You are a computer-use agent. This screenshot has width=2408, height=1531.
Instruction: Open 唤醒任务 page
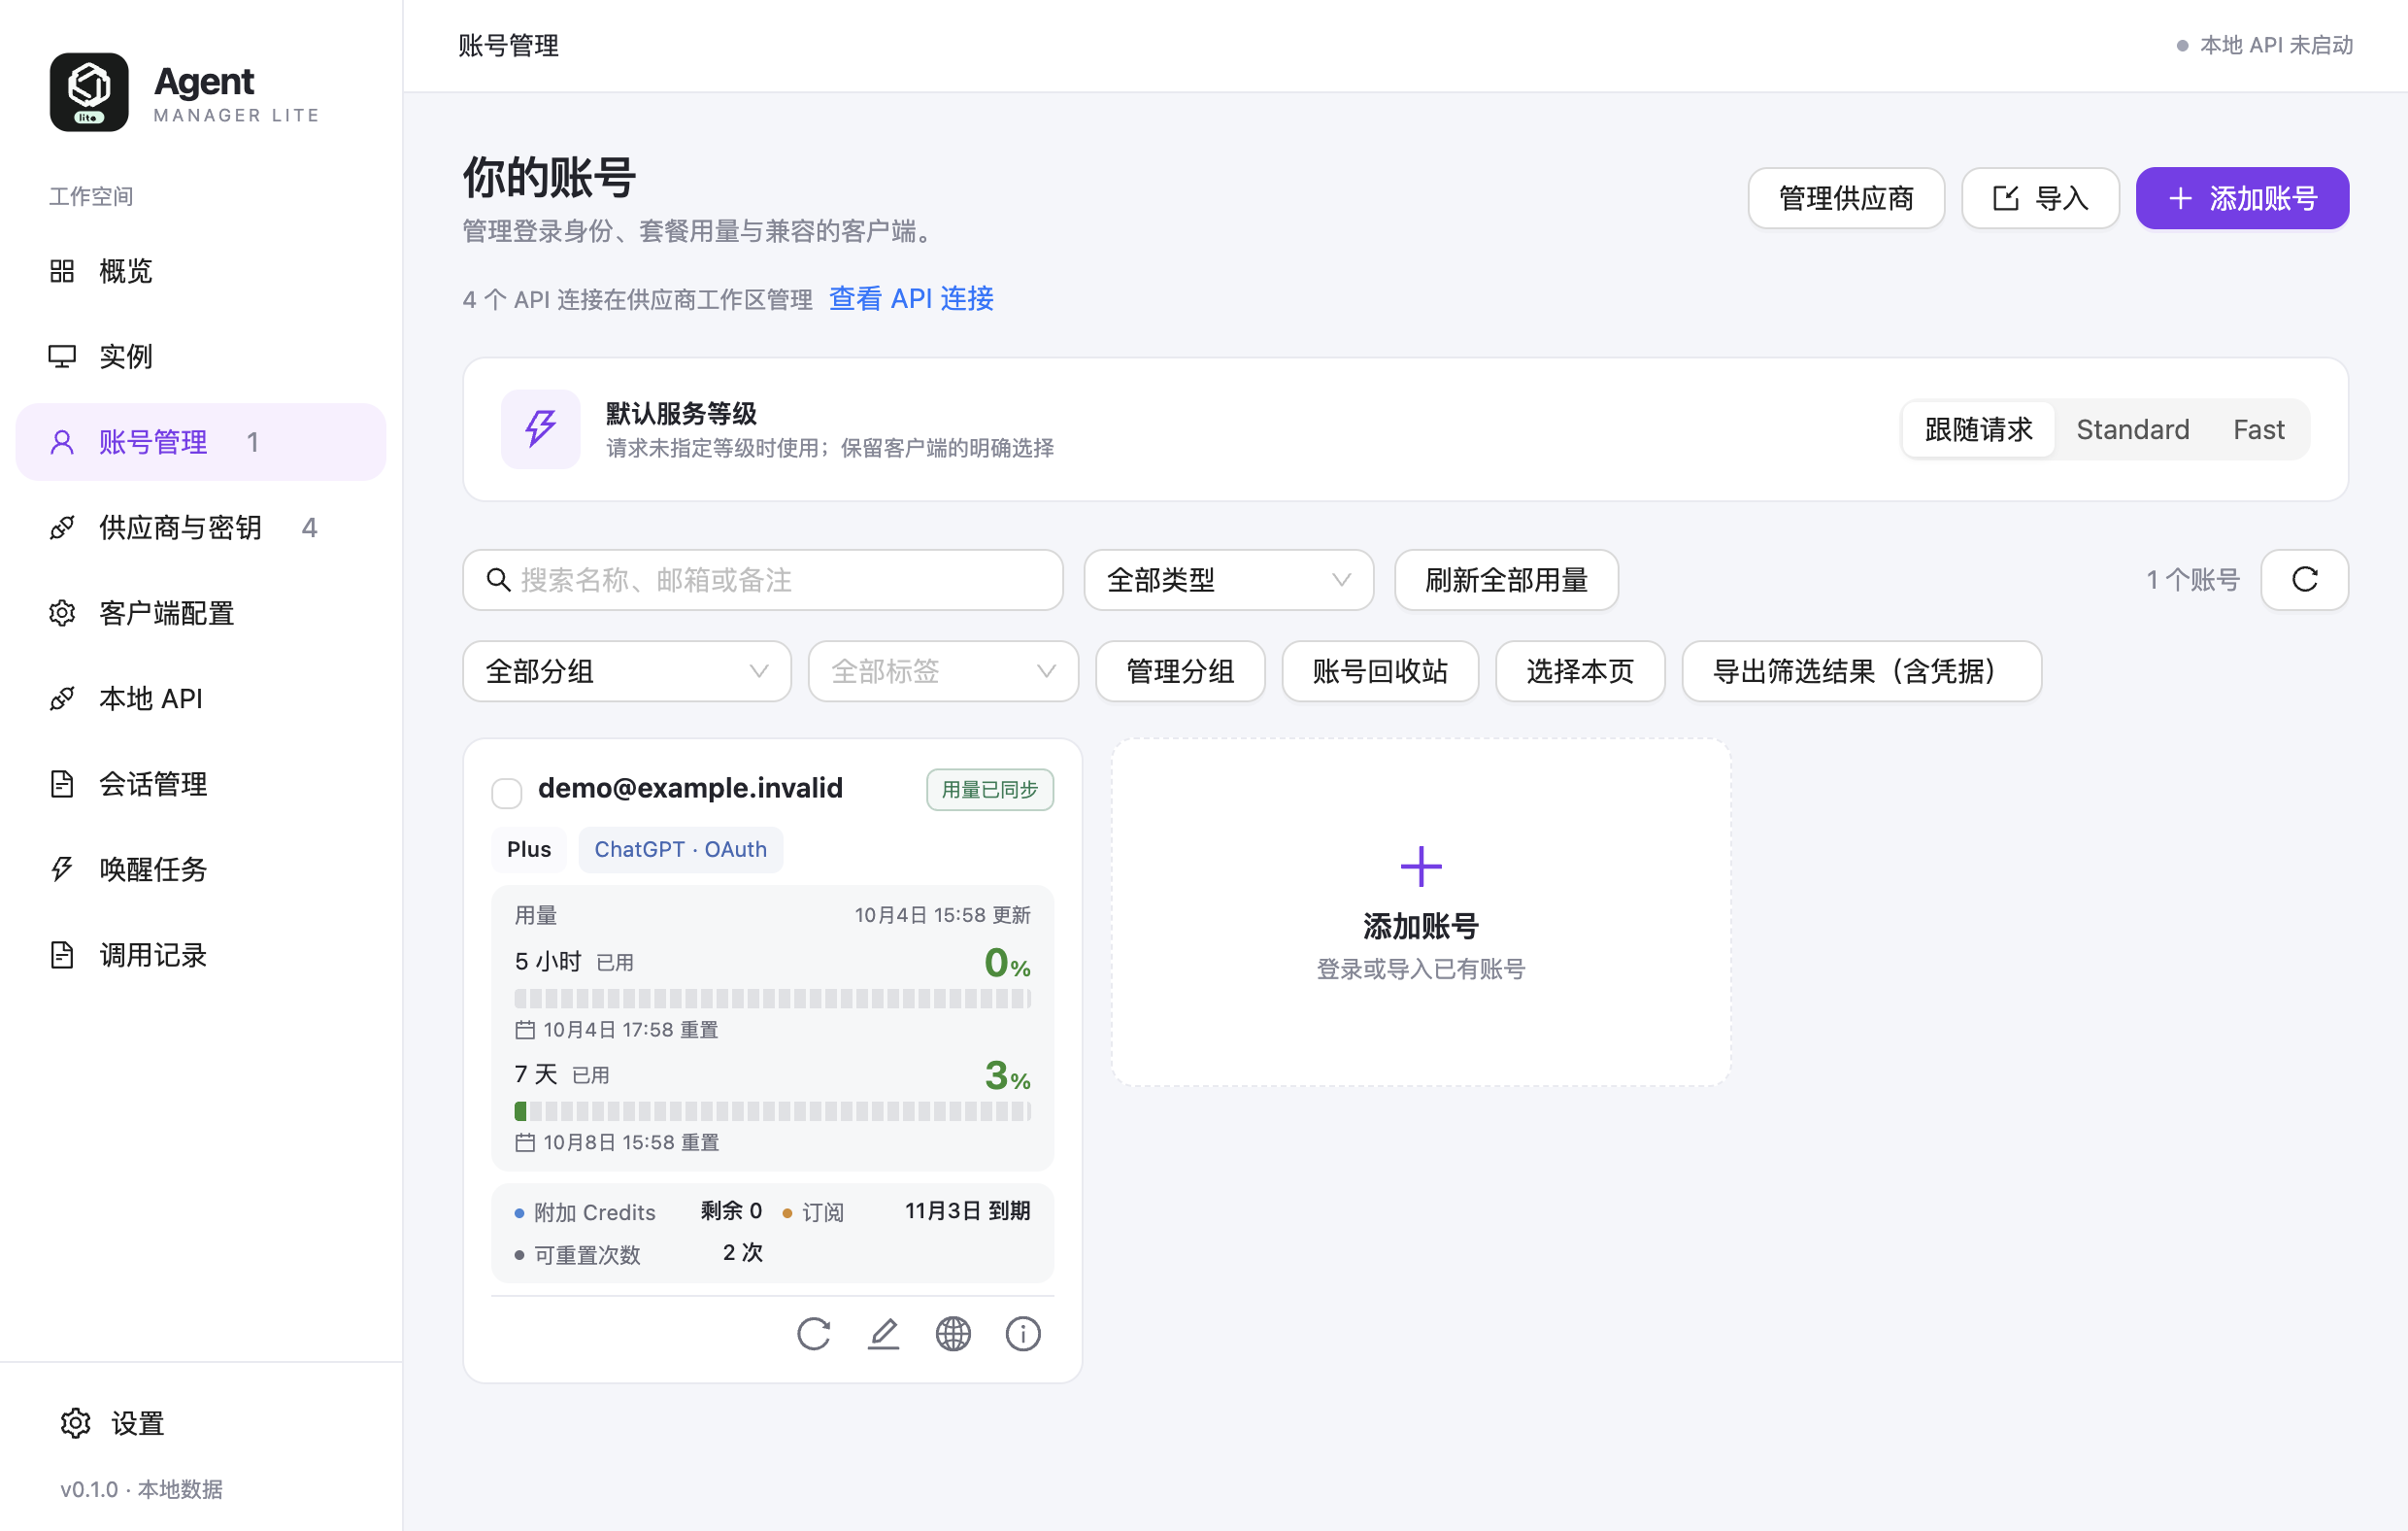[x=201, y=869]
